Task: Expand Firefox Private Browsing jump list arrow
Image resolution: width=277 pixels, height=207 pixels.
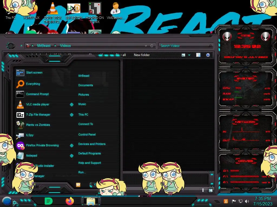Action: (71, 146)
